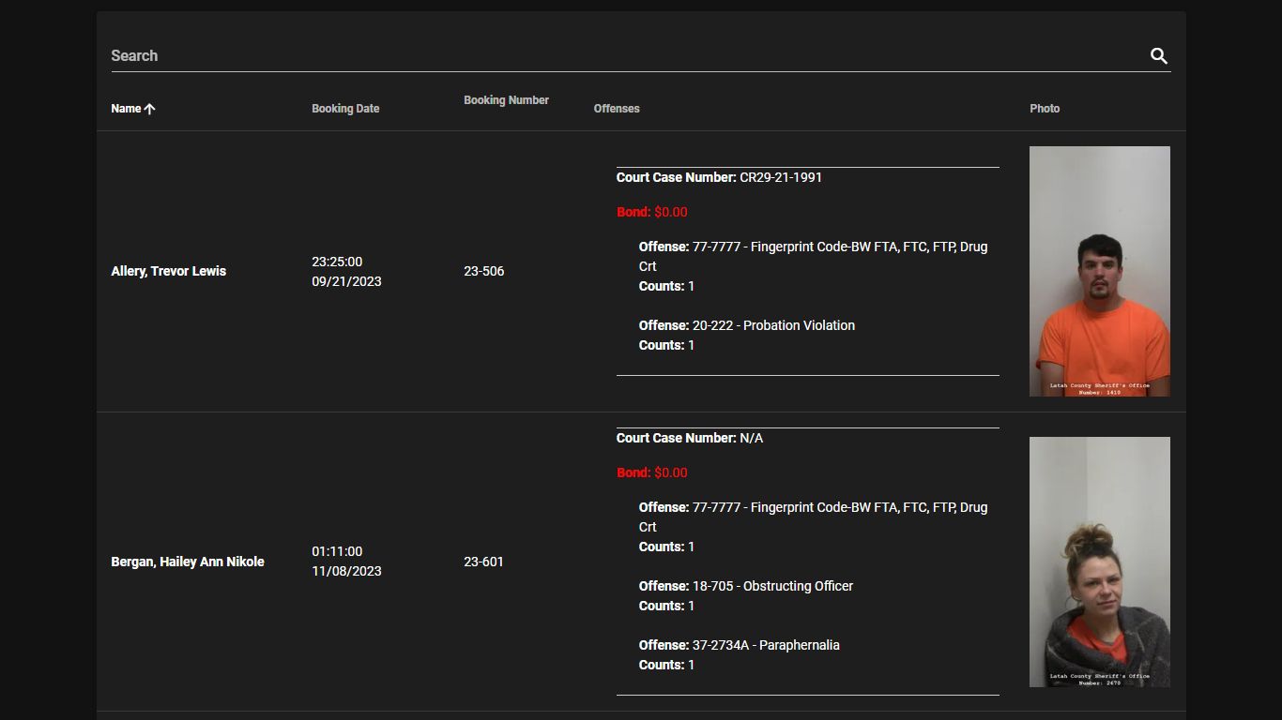Click the magnifying glass search icon
Screen dimensions: 1282x720
[x=1159, y=56]
